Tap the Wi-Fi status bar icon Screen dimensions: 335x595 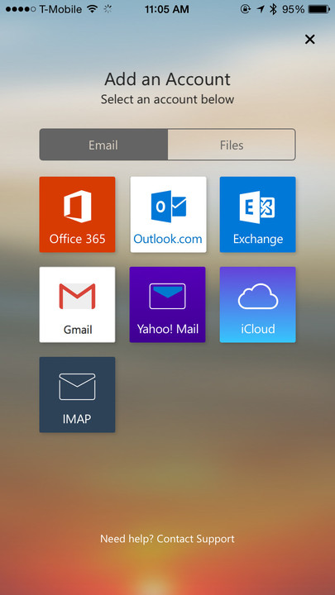93,9
